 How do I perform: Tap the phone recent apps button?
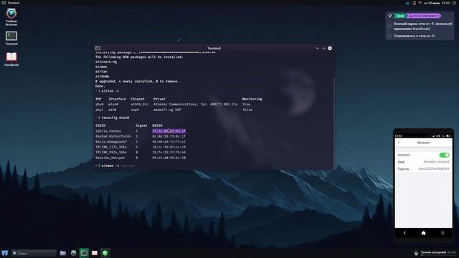pyautogui.click(x=443, y=233)
